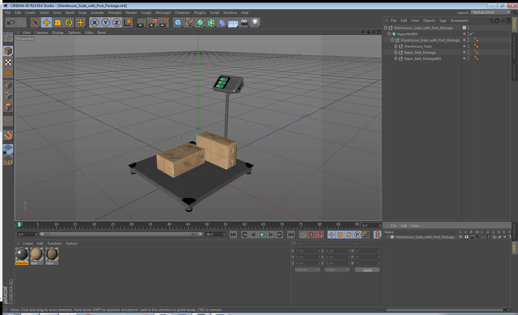
Task: Toggle Y axis lock
Action: [106, 22]
